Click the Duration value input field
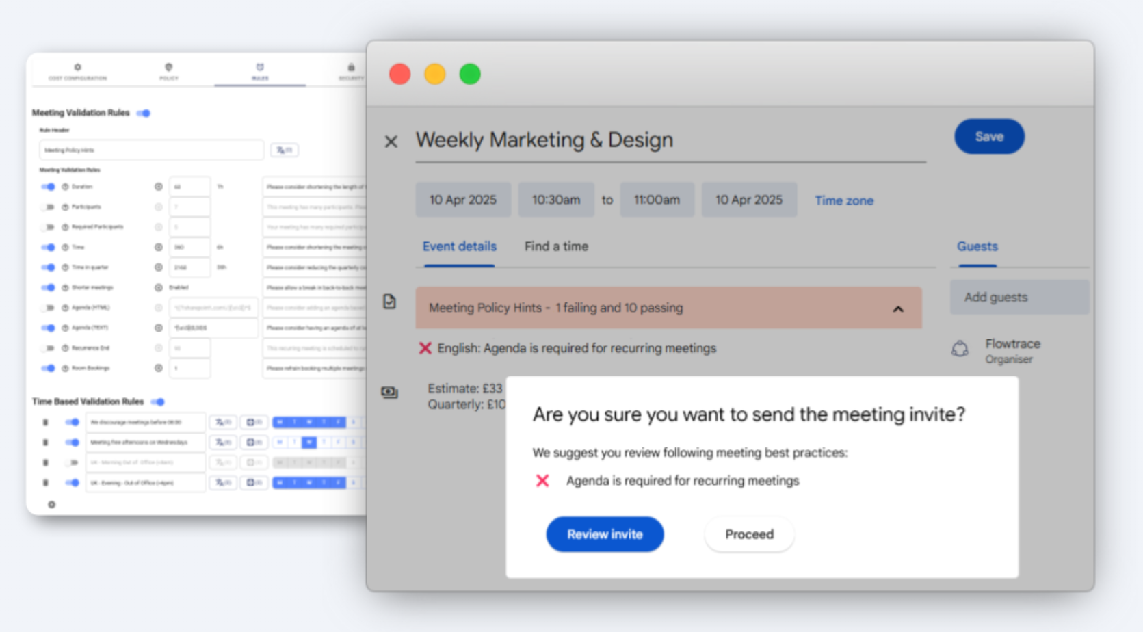This screenshot has height=632, width=1143. tap(189, 187)
